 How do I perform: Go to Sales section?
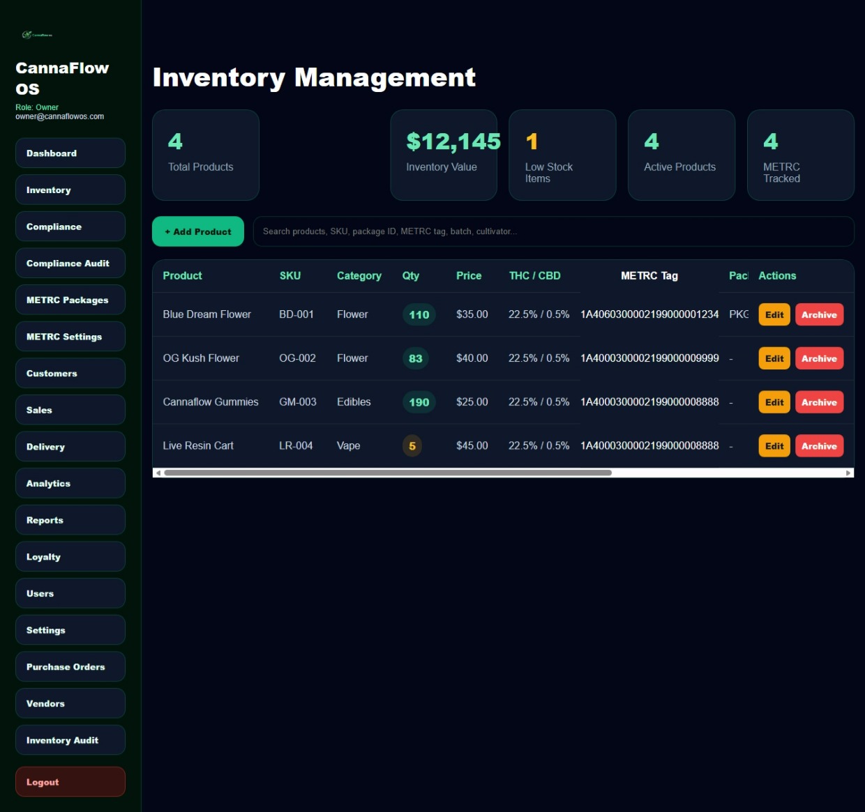click(x=70, y=410)
